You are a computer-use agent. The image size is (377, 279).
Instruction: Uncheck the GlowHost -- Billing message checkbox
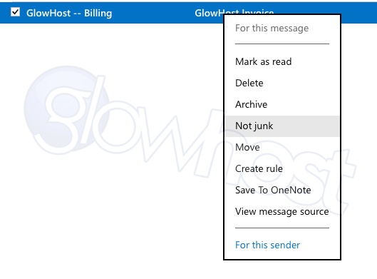[15, 12]
